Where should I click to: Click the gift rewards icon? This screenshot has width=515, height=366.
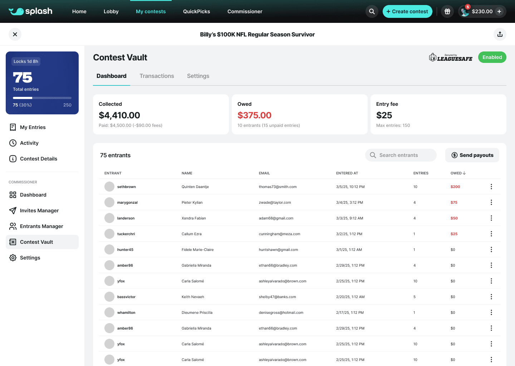(x=447, y=11)
